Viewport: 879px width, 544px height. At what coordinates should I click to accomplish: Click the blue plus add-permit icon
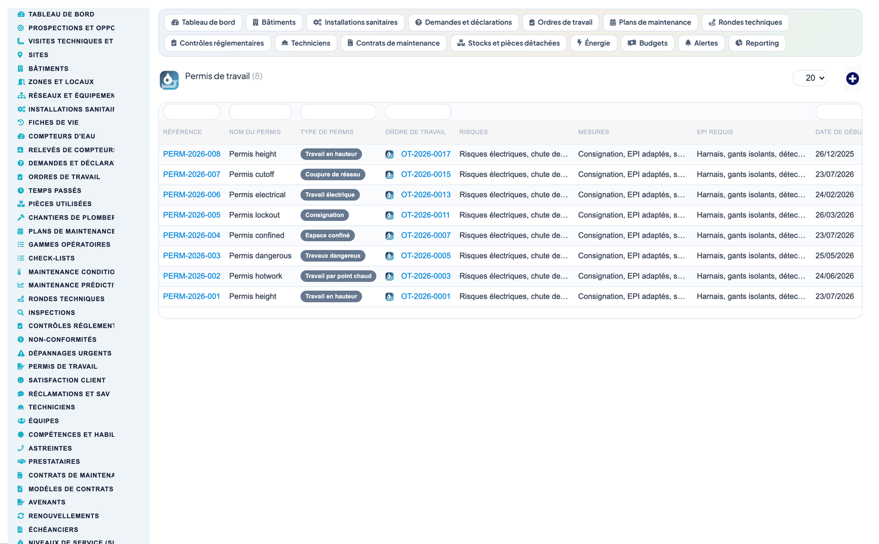(852, 78)
